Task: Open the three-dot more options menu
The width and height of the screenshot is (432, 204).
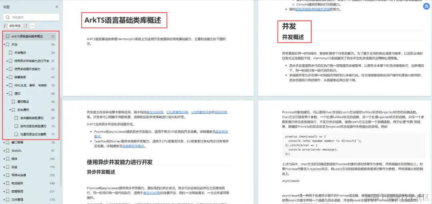Action: click(32, 26)
